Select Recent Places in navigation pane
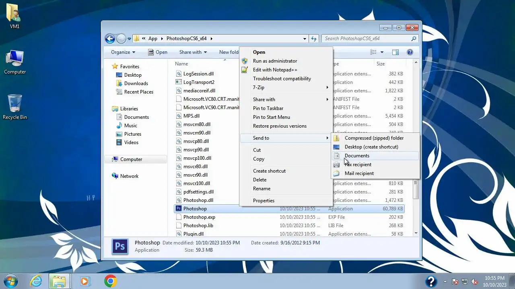 click(x=139, y=92)
